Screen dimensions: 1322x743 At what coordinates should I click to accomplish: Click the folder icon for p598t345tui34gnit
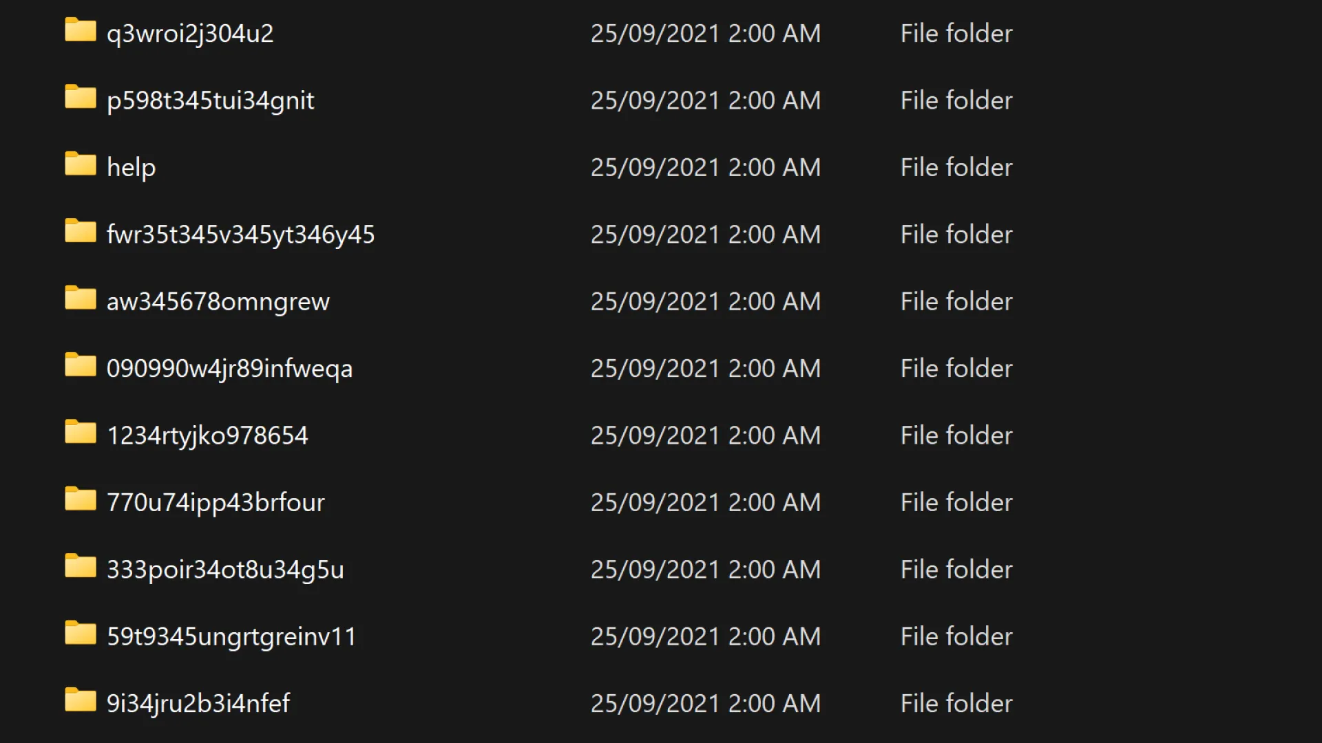click(81, 98)
